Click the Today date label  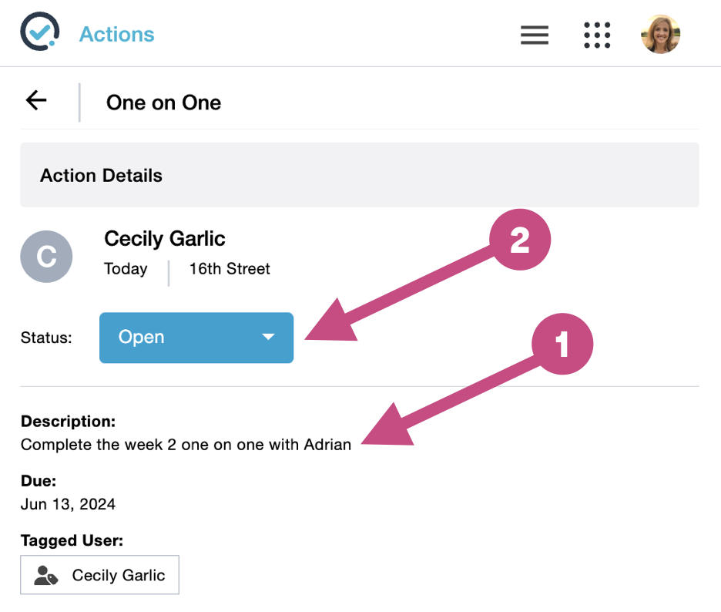(x=126, y=269)
